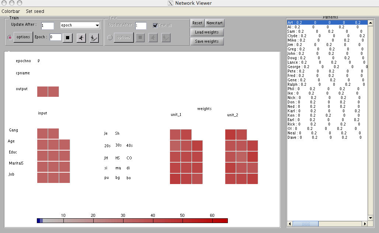The width and height of the screenshot is (379, 233).
Task: Open the Set seed menu
Action: coord(35,11)
